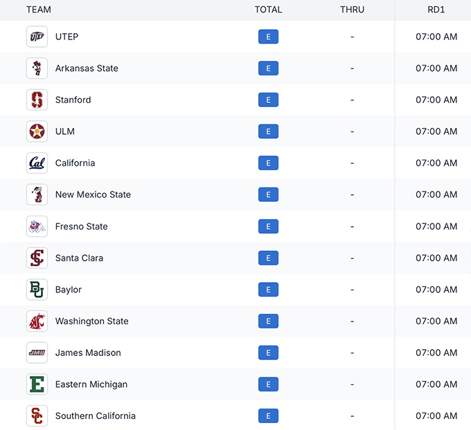Open the Baylor BU logo

click(x=37, y=290)
